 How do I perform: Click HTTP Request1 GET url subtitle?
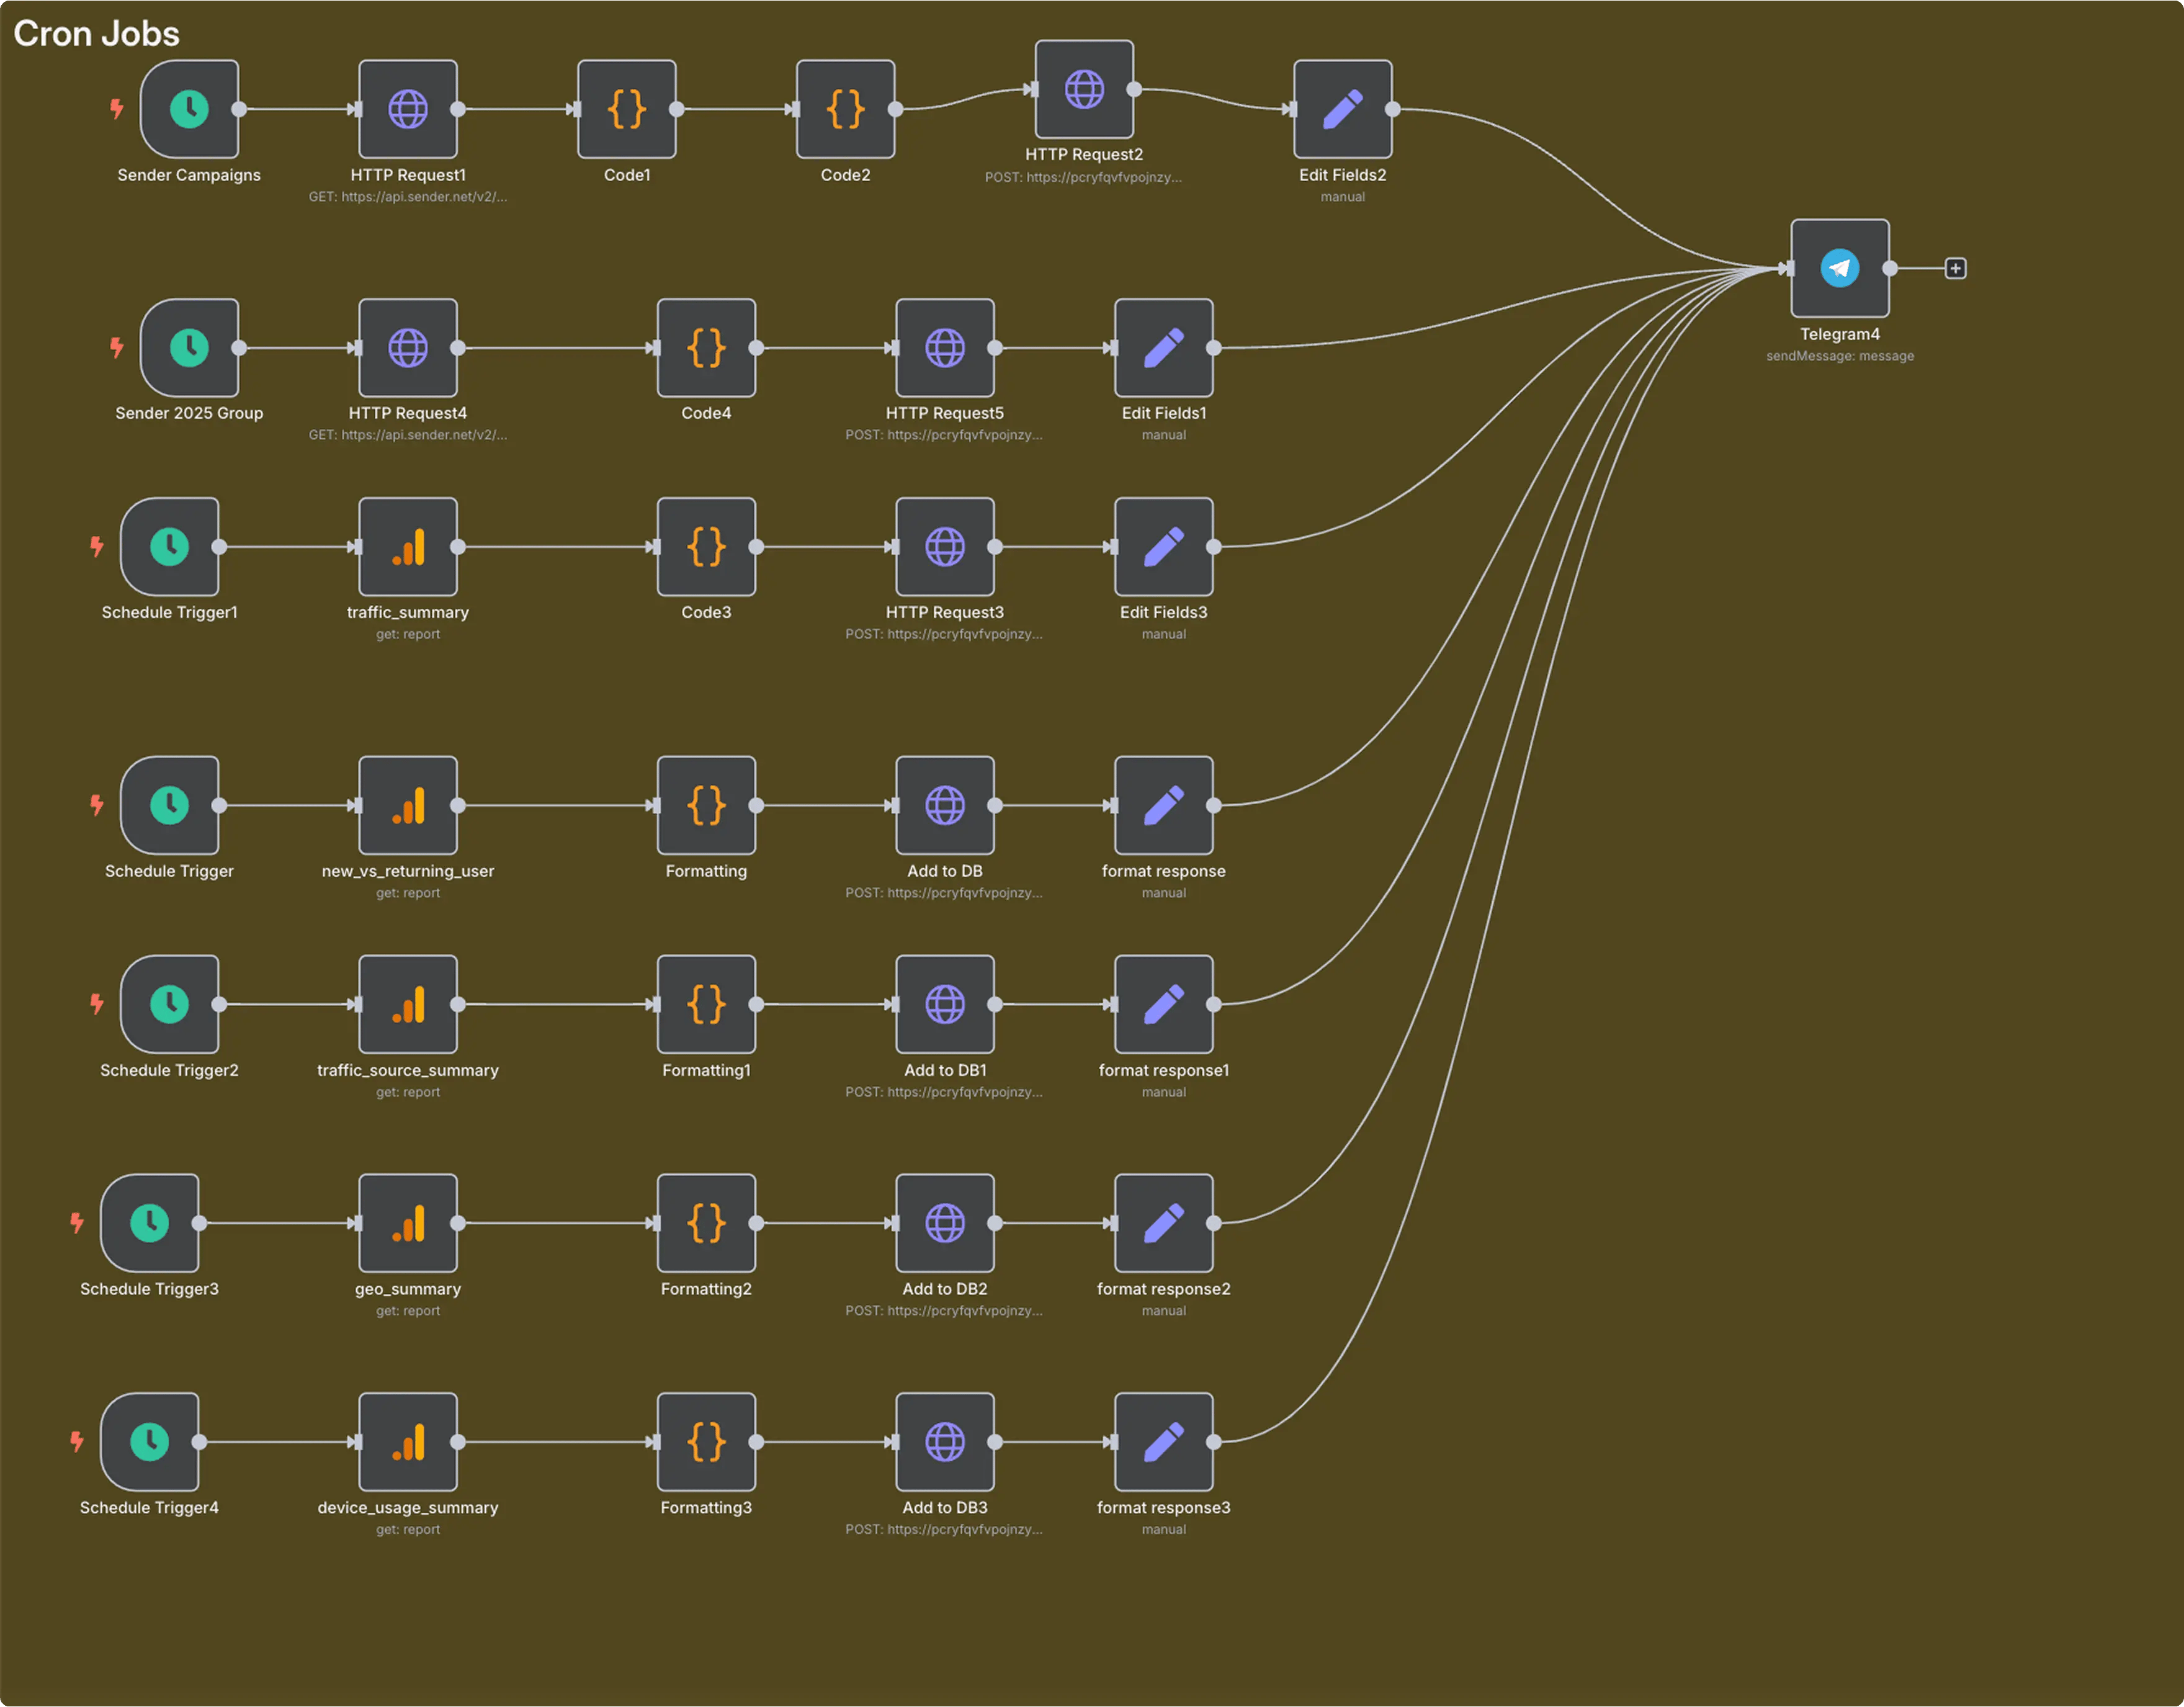click(x=408, y=197)
